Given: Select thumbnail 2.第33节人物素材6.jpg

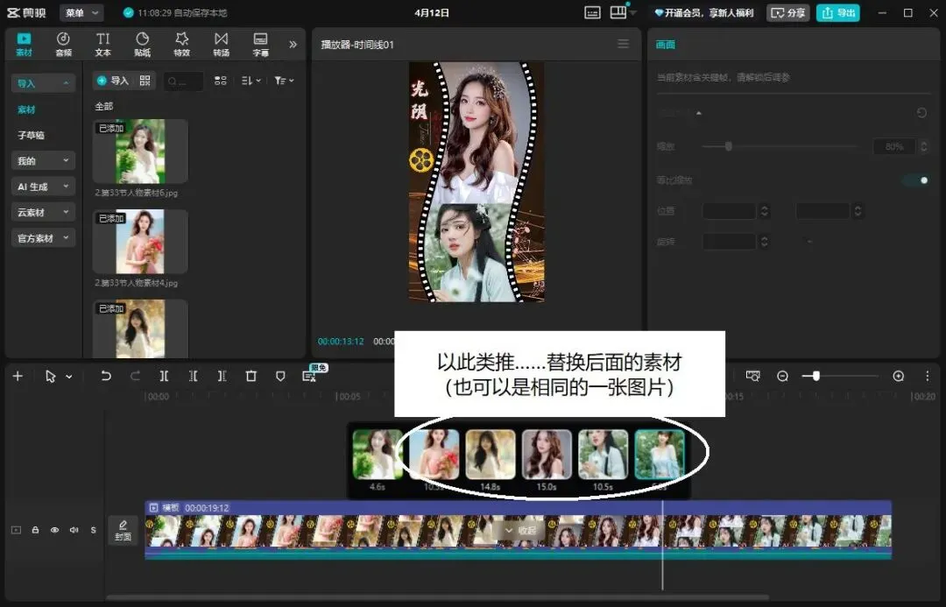Looking at the screenshot, I should (140, 152).
